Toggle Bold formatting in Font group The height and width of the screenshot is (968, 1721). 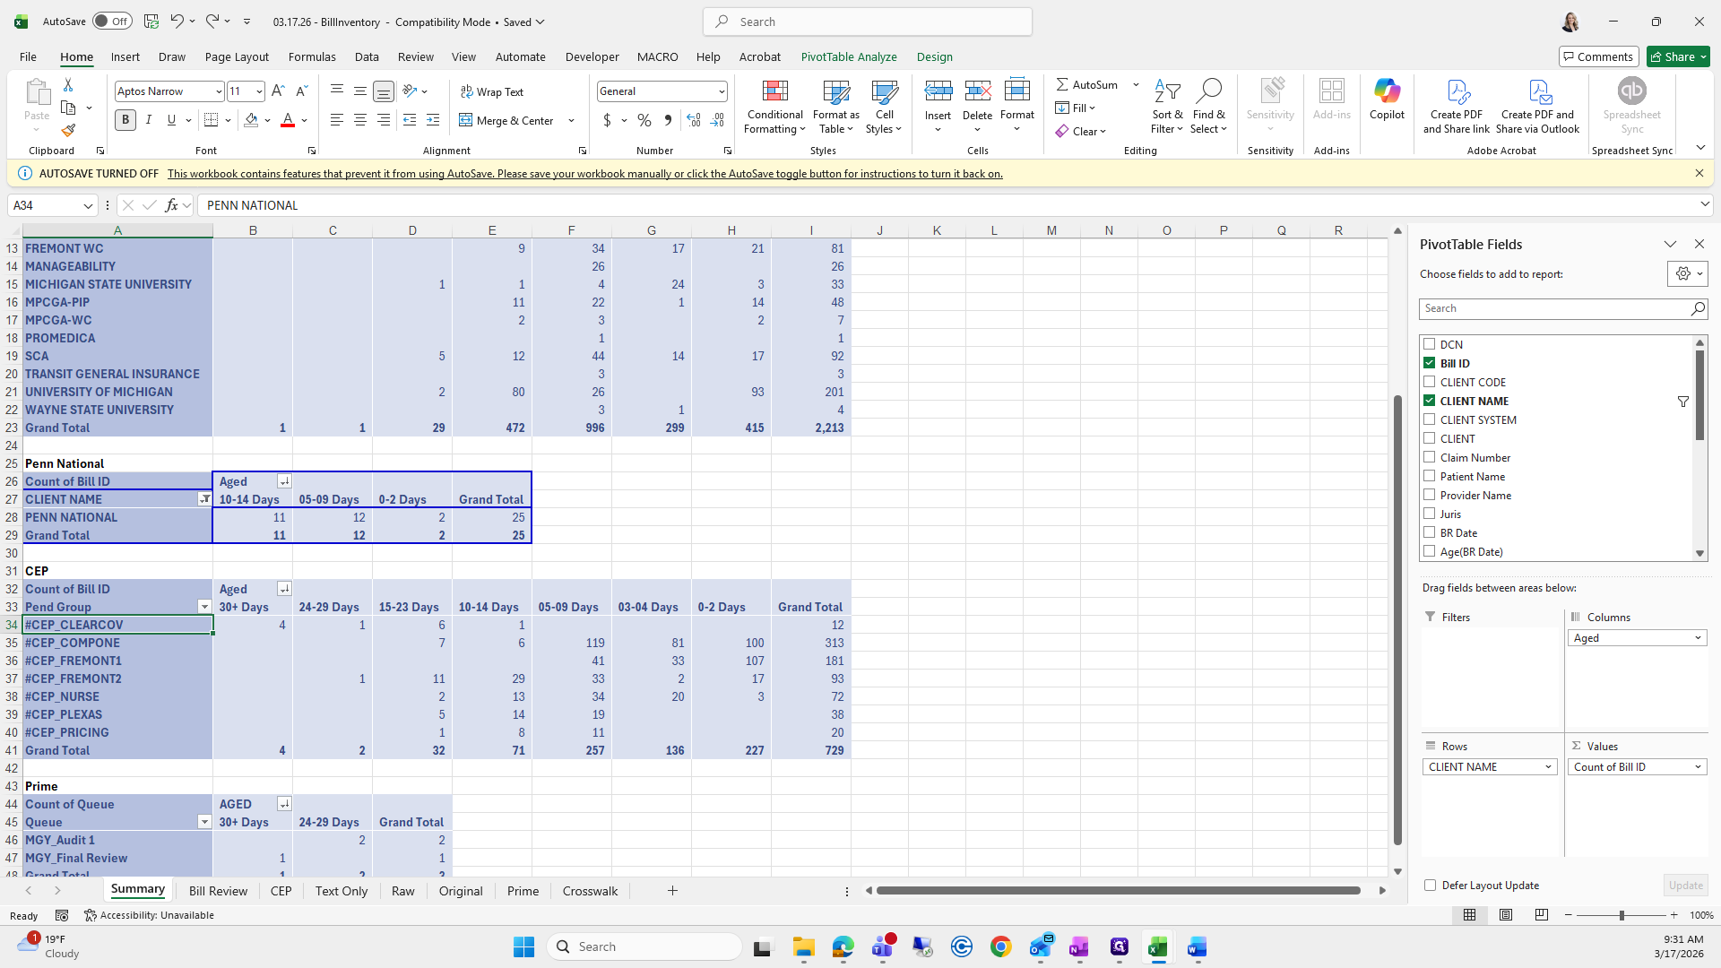point(125,120)
